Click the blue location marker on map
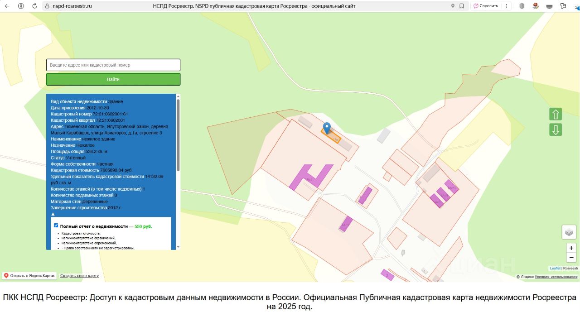 pos(326,128)
